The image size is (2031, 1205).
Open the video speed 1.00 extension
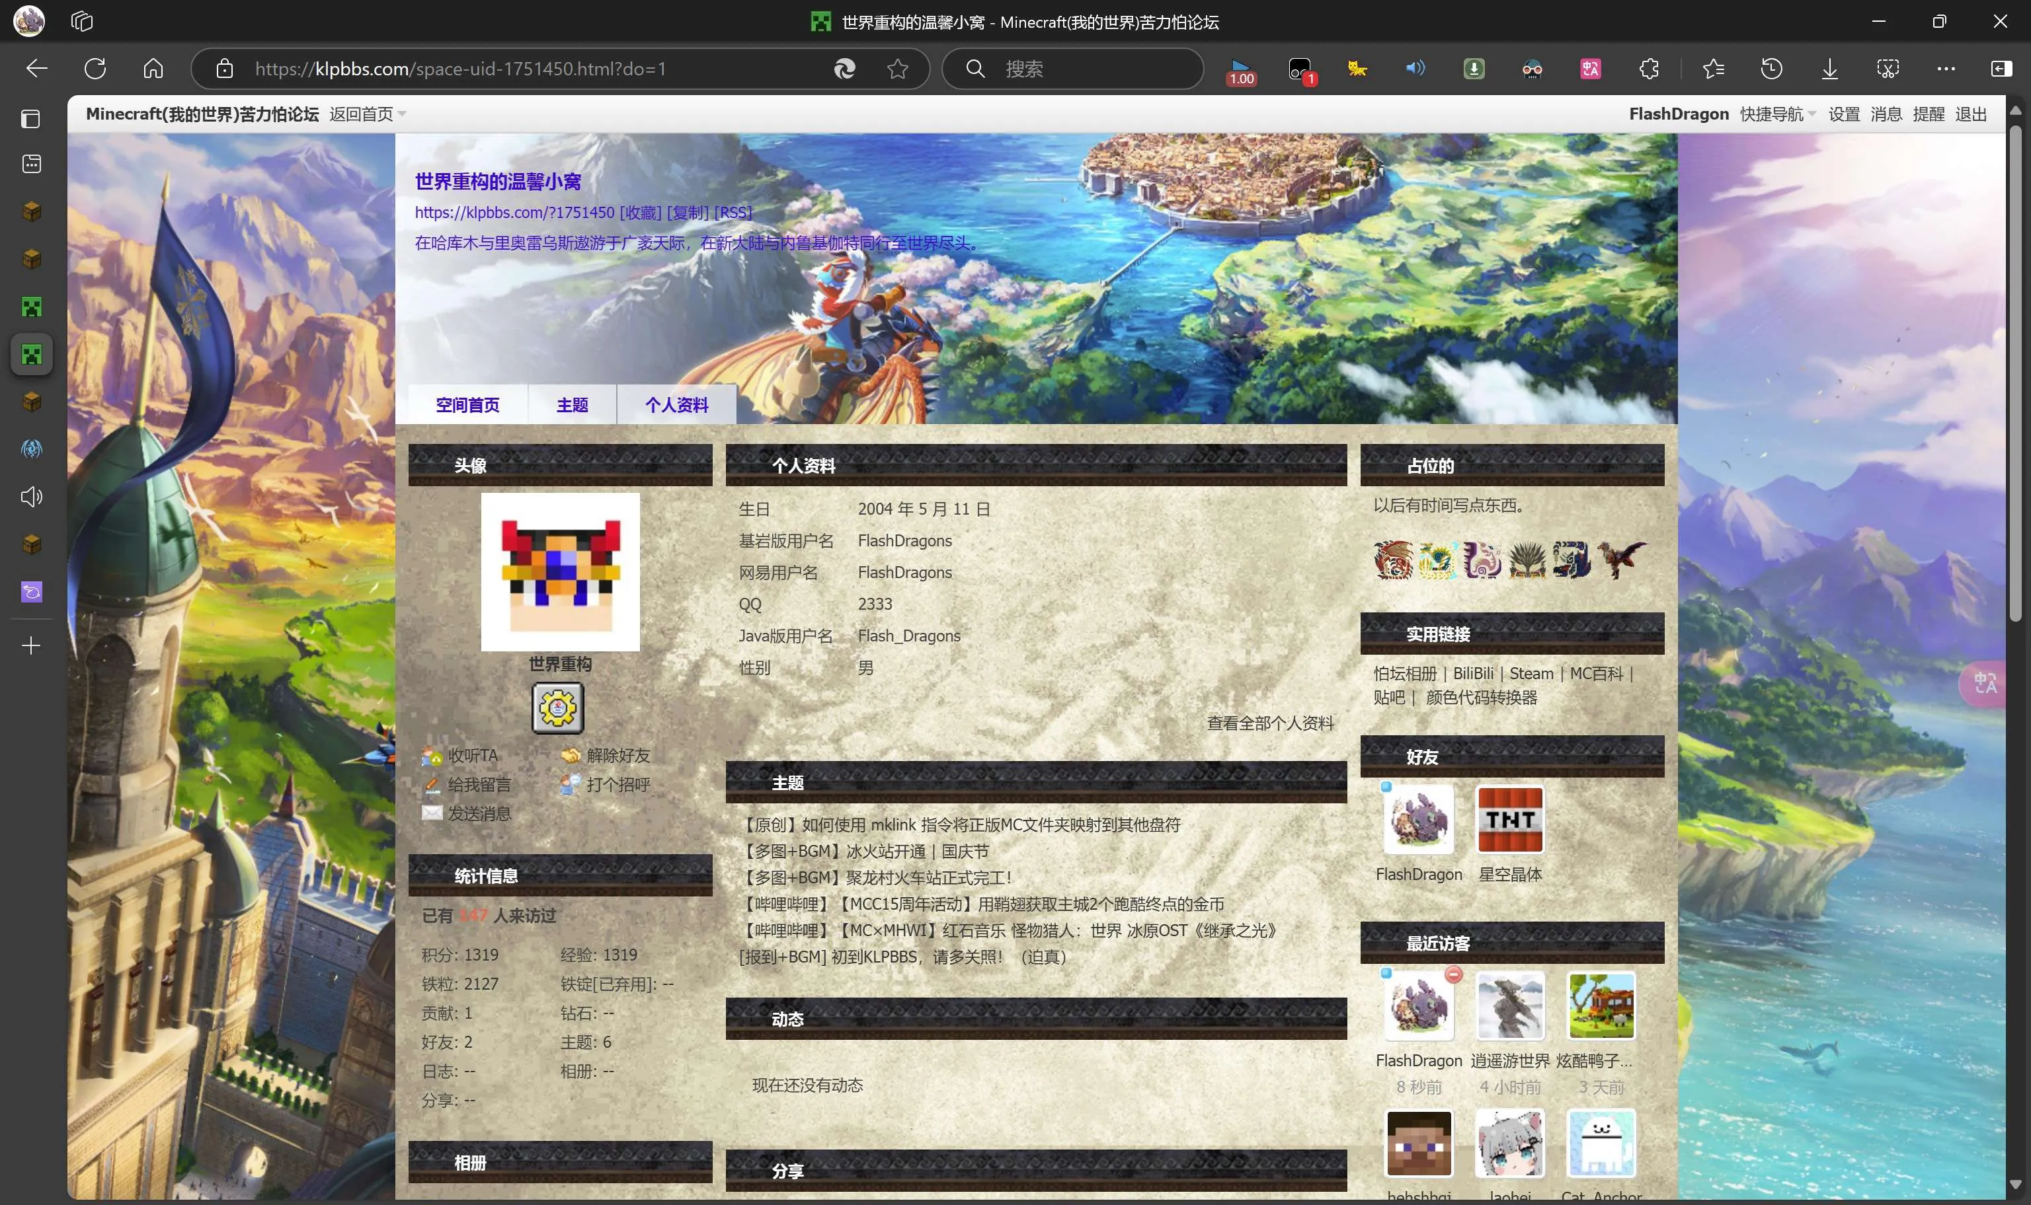coord(1240,71)
